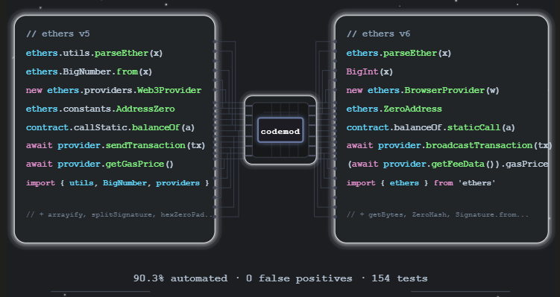This screenshot has width=560, height=297.
Task: Click the central codemod chip label
Action: [280, 131]
